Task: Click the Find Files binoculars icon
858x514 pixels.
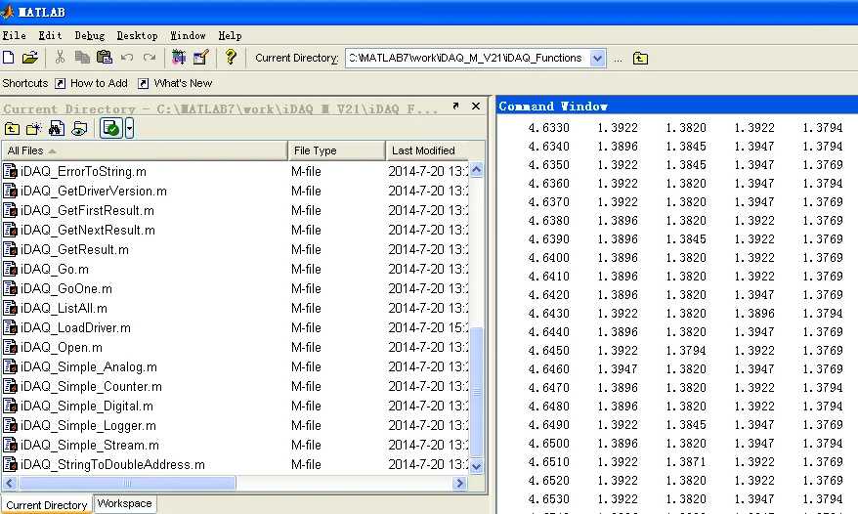Action: coord(57,129)
